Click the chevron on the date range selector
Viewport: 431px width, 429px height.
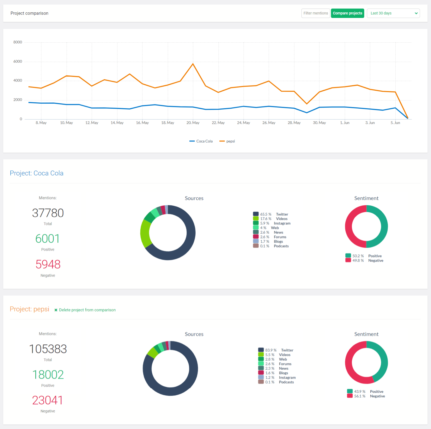(x=416, y=13)
